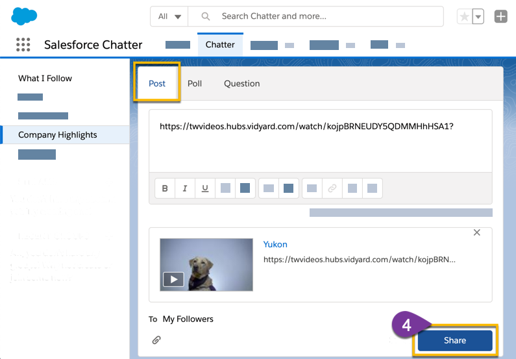The height and width of the screenshot is (359, 516).
Task: Remove the Yukon link preview
Action: 477,232
